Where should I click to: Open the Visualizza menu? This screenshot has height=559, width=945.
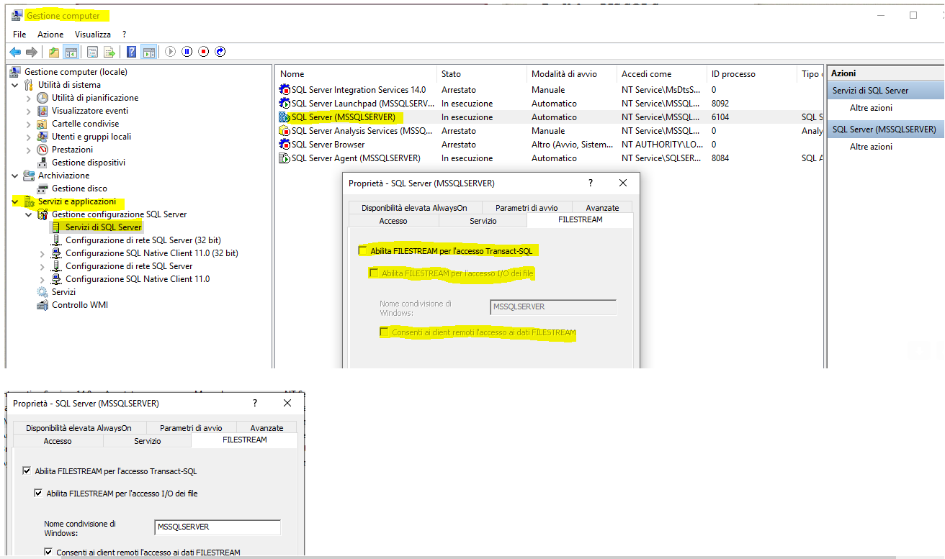coord(93,34)
